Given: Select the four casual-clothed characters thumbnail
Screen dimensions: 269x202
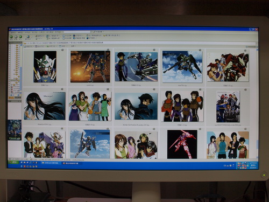Looking at the screenshot, I should click(228, 145).
